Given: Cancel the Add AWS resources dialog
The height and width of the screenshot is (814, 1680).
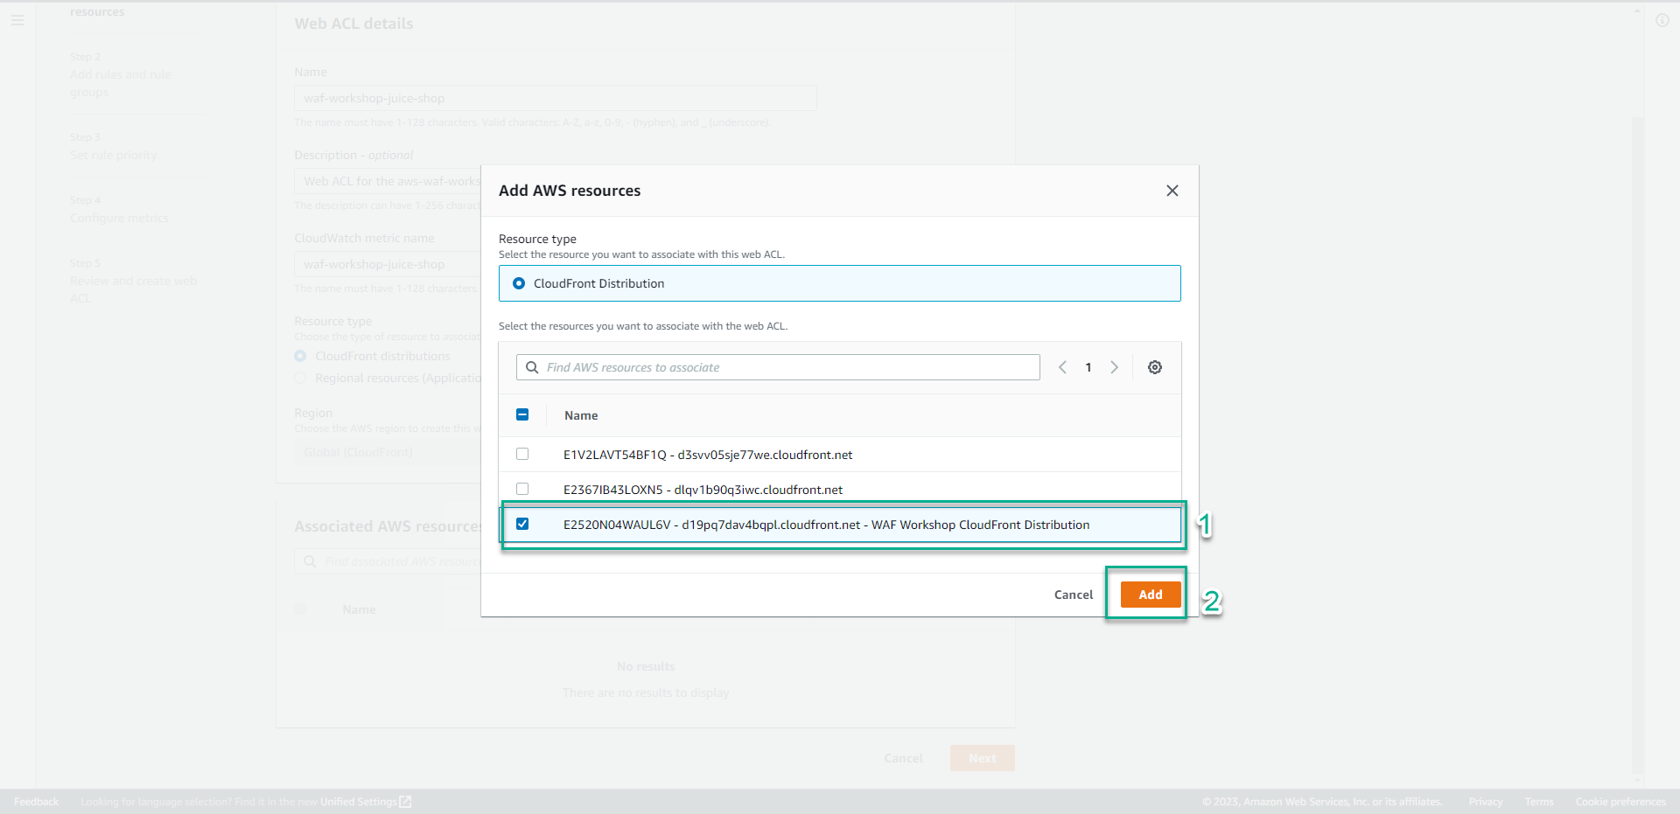Looking at the screenshot, I should [1073, 594].
